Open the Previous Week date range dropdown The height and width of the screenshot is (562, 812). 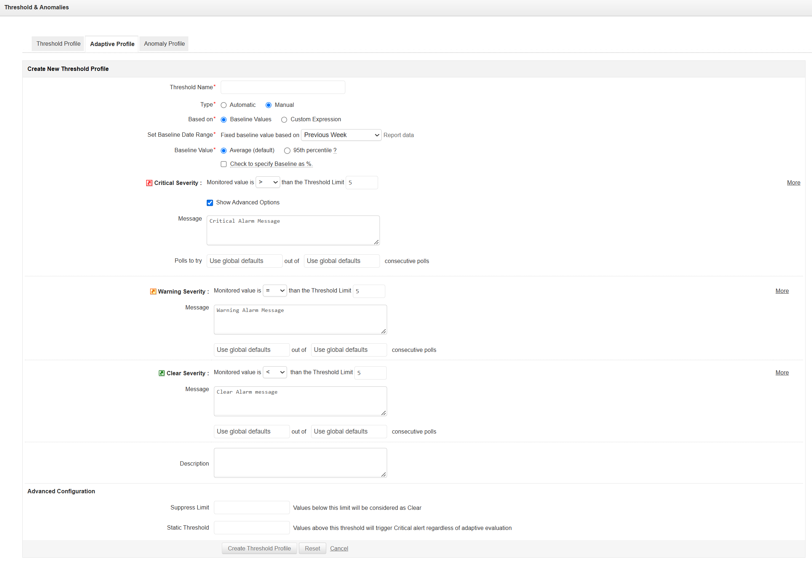pyautogui.click(x=341, y=135)
